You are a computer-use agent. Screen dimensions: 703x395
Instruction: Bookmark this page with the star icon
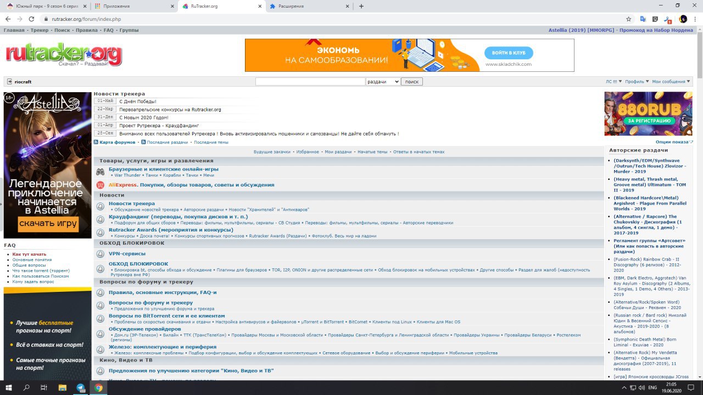coord(629,19)
